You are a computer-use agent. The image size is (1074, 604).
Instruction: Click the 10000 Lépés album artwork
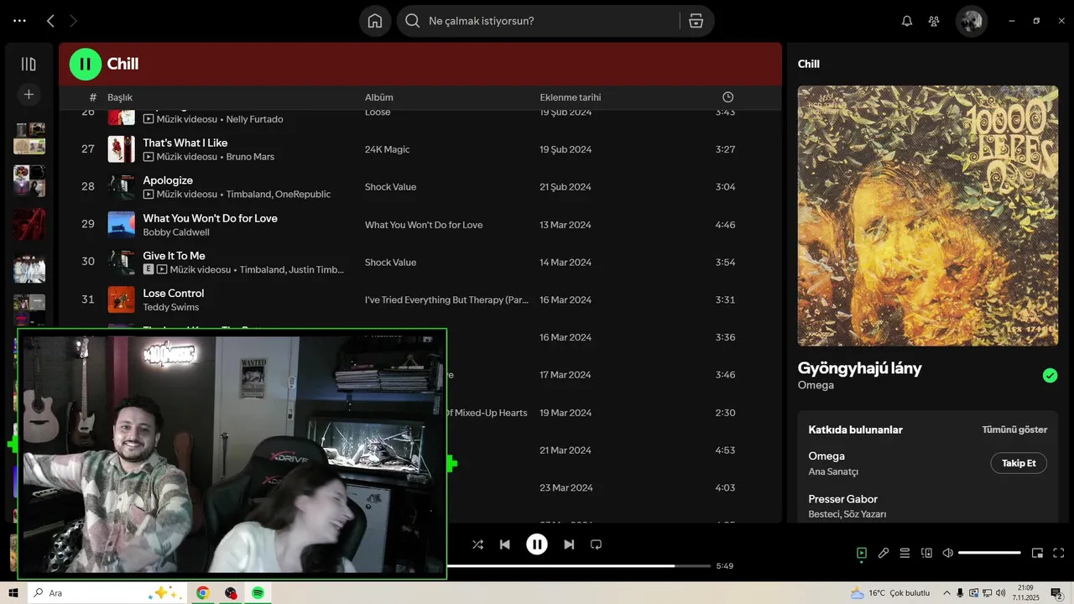(x=928, y=216)
